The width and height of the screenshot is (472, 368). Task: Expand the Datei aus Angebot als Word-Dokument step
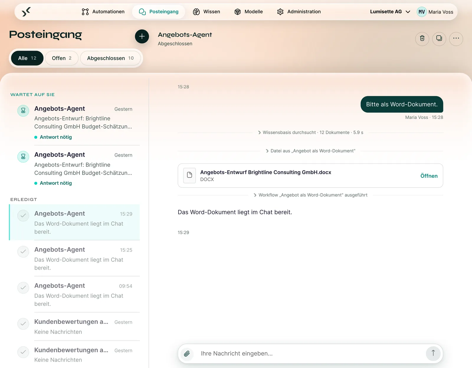(x=311, y=151)
